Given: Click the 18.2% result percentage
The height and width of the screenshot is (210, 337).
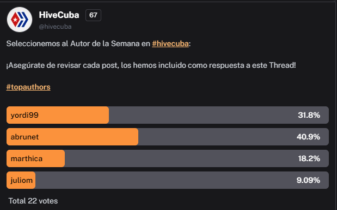Looking at the screenshot, I should click(309, 158).
